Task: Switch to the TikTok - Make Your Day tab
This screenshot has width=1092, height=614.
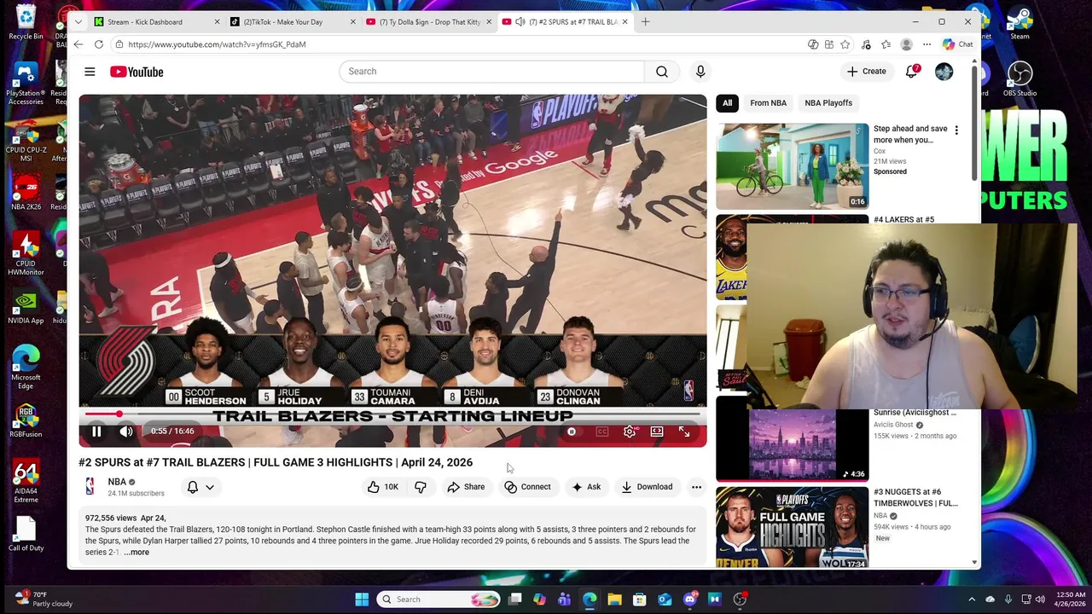Action: pos(292,21)
